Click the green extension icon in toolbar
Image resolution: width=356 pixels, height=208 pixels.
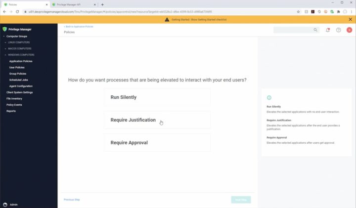tap(332, 11)
